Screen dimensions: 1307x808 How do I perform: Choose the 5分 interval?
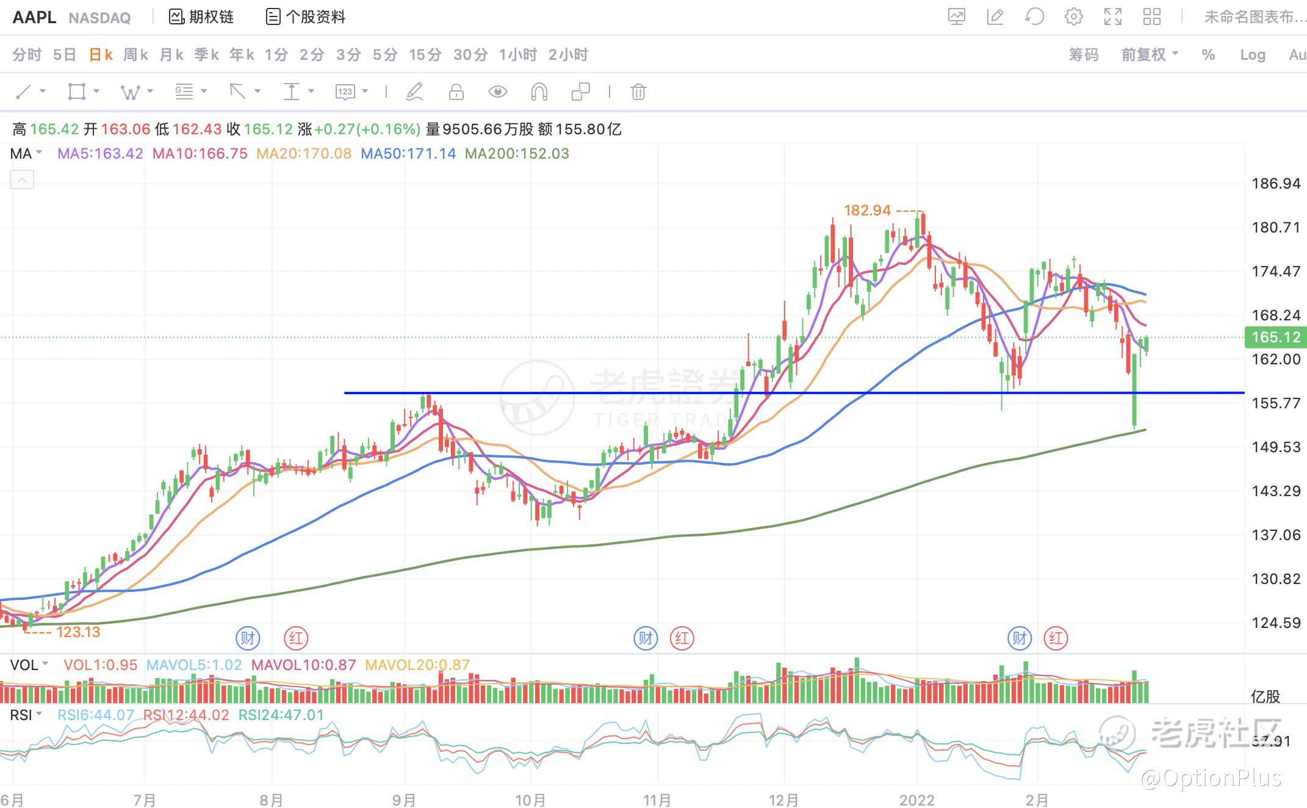coord(385,55)
